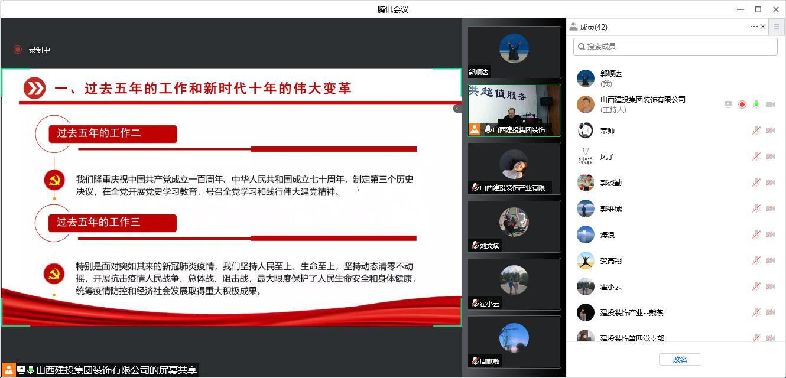
Task: Click the camera icon in the host's member row
Action: 770,104
